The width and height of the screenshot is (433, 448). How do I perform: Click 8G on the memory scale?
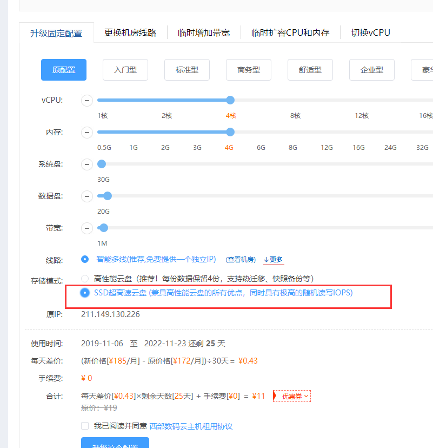(x=293, y=147)
